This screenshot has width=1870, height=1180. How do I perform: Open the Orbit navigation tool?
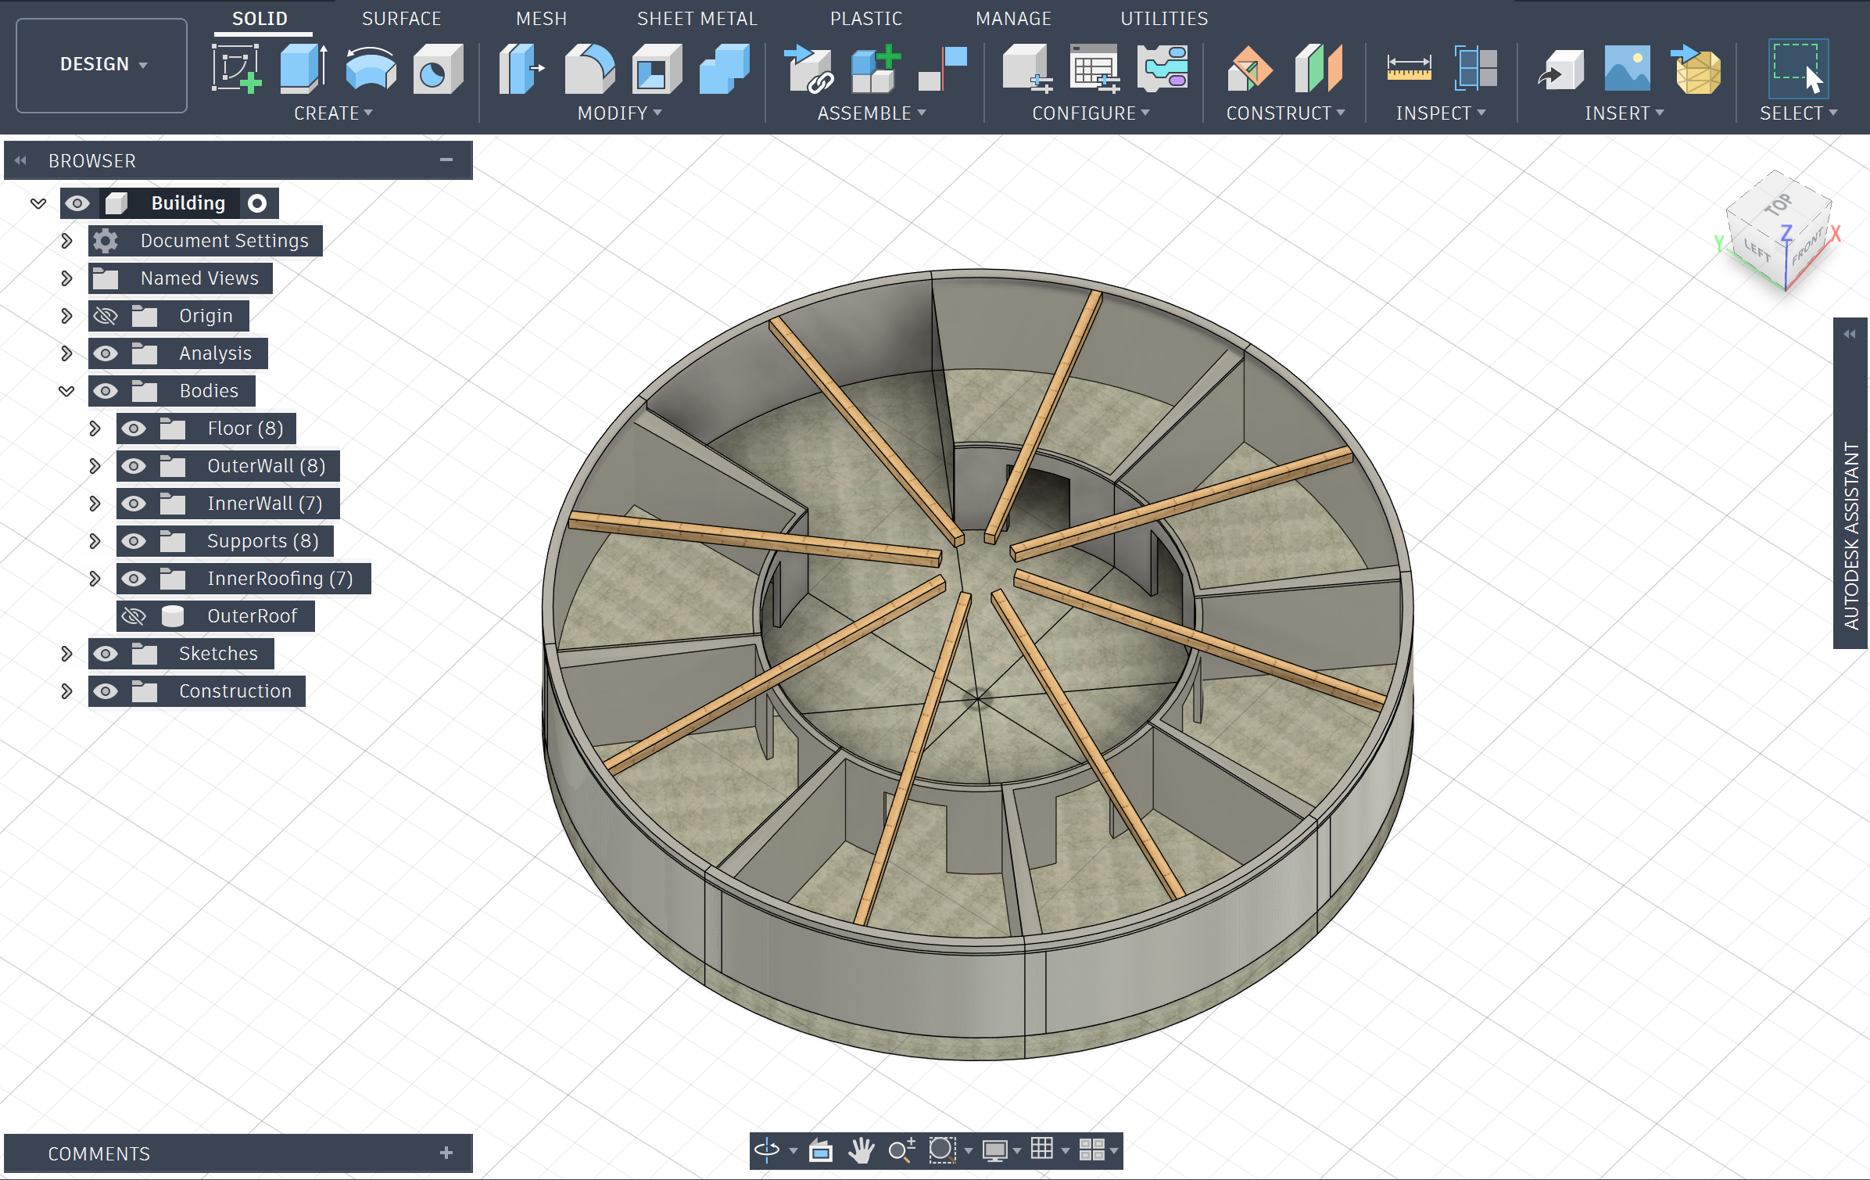point(767,1150)
